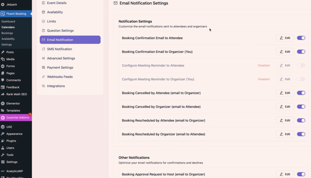Enable Meeting Reminder to Organizer toggle
The height and width of the screenshot is (178, 311).
301,79
